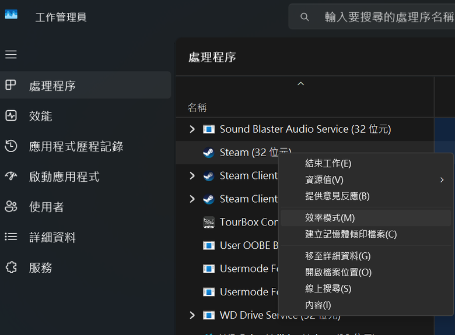The height and width of the screenshot is (335, 455).
Task: Open 詳細資料 sidebar page
Action: (x=85, y=237)
